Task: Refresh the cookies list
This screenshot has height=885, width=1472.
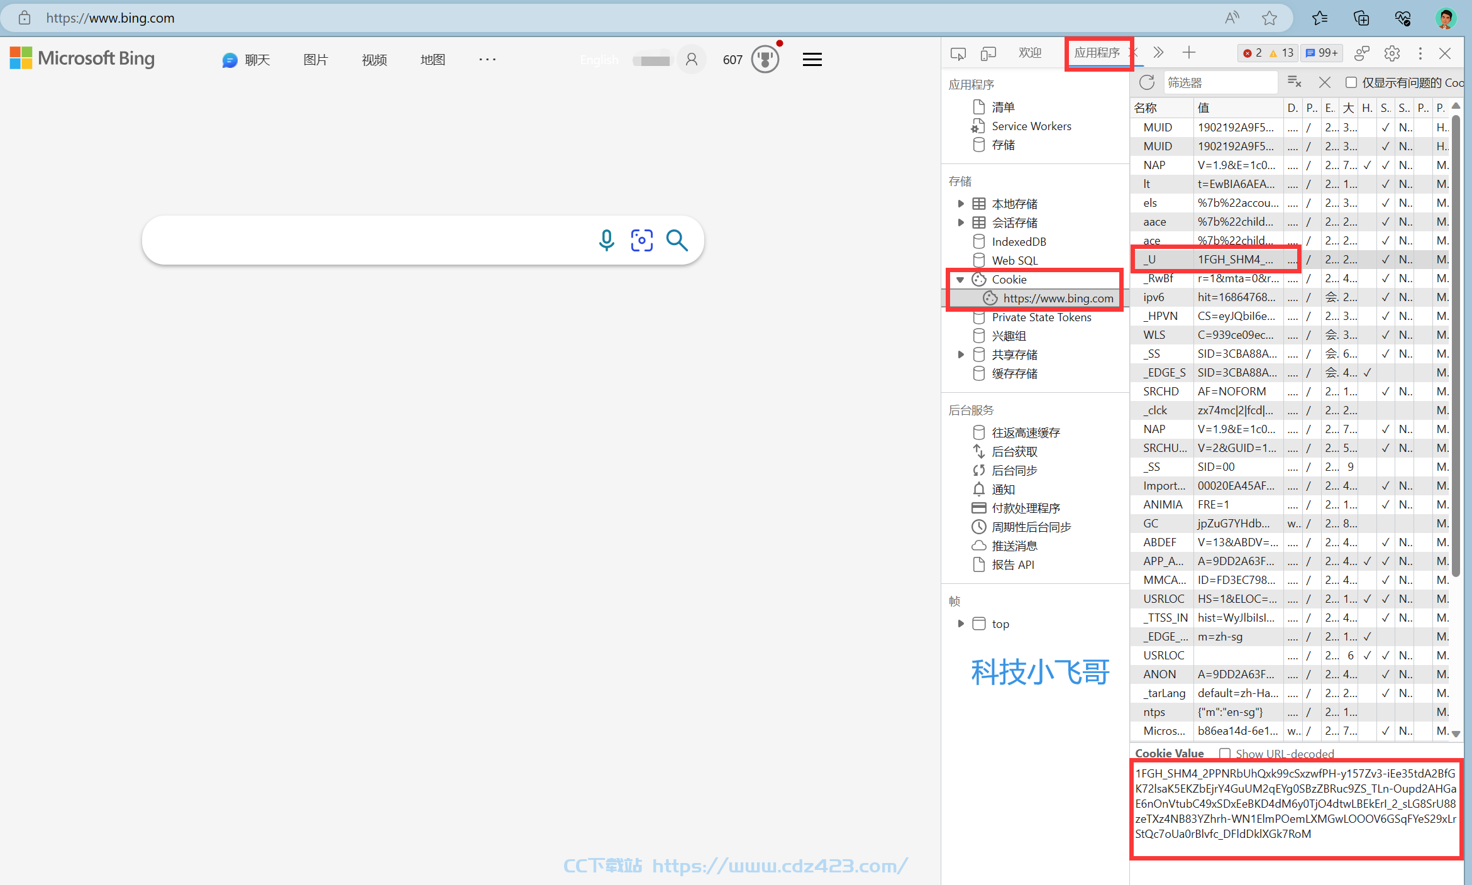Action: 1147,82
